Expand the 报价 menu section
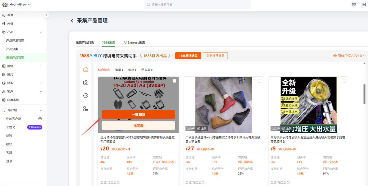Viewport: 368px width, 186px height. (41, 66)
